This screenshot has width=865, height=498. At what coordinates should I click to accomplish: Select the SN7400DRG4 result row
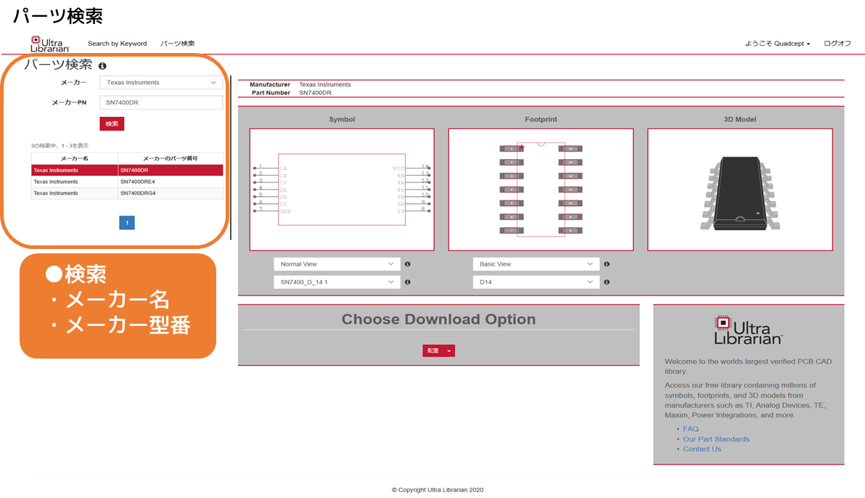click(127, 193)
